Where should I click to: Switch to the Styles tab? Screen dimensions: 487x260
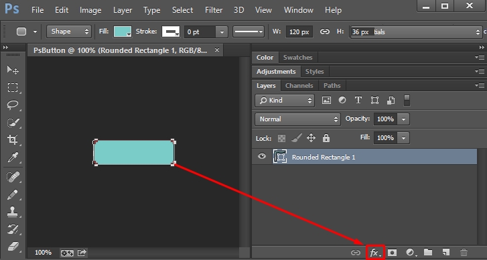click(314, 72)
